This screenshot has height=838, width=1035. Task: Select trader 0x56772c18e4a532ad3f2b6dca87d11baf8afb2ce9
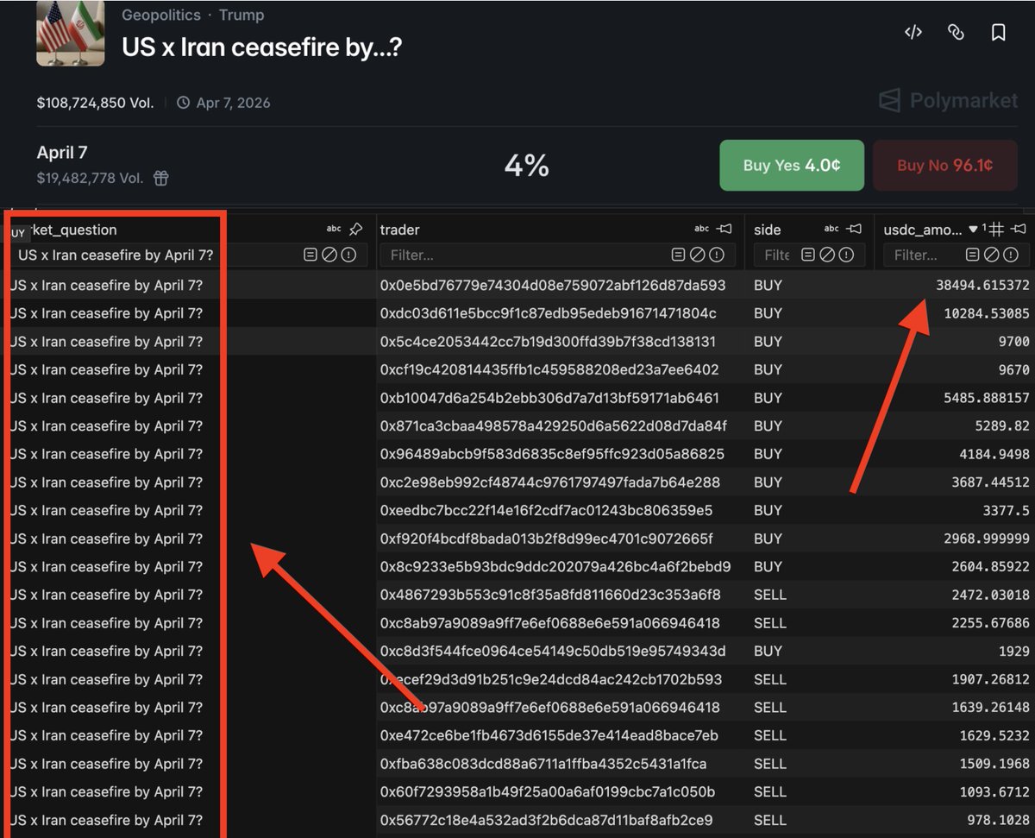[x=547, y=820]
